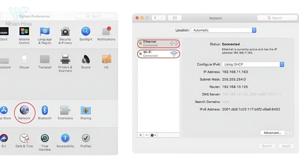
Task: Open Notifications preferences
Action: [106, 34]
